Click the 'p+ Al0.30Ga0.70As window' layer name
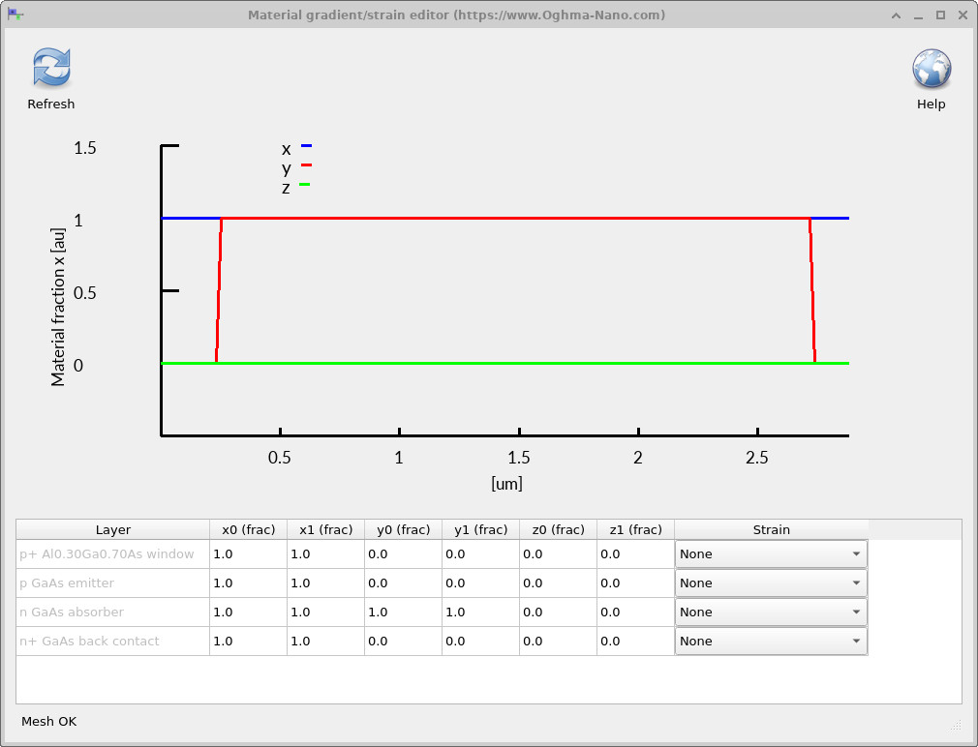Screen dimensions: 978x747 pyautogui.click(x=107, y=553)
